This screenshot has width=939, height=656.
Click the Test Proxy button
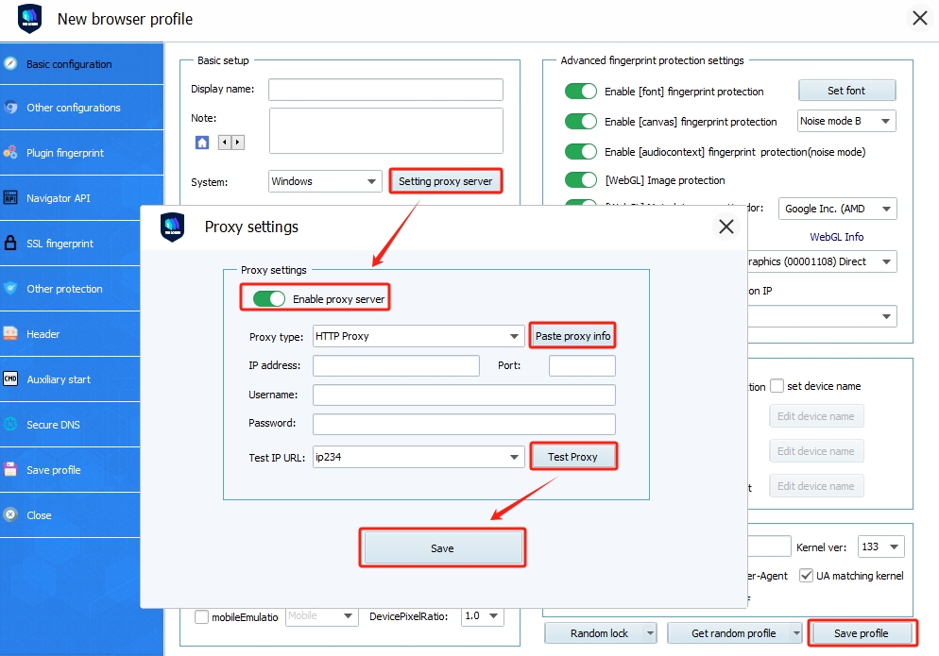coord(573,457)
